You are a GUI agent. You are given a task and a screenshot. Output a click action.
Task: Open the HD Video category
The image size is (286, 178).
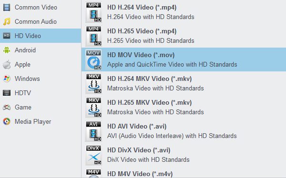41,36
